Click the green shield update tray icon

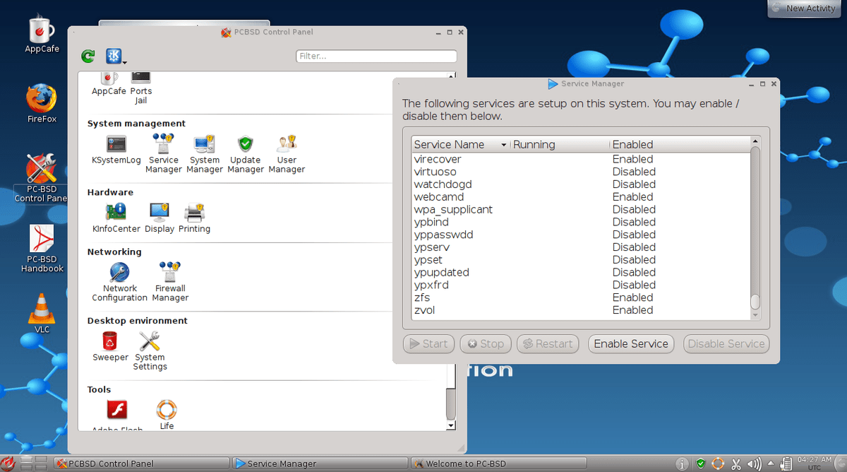pyautogui.click(x=700, y=464)
